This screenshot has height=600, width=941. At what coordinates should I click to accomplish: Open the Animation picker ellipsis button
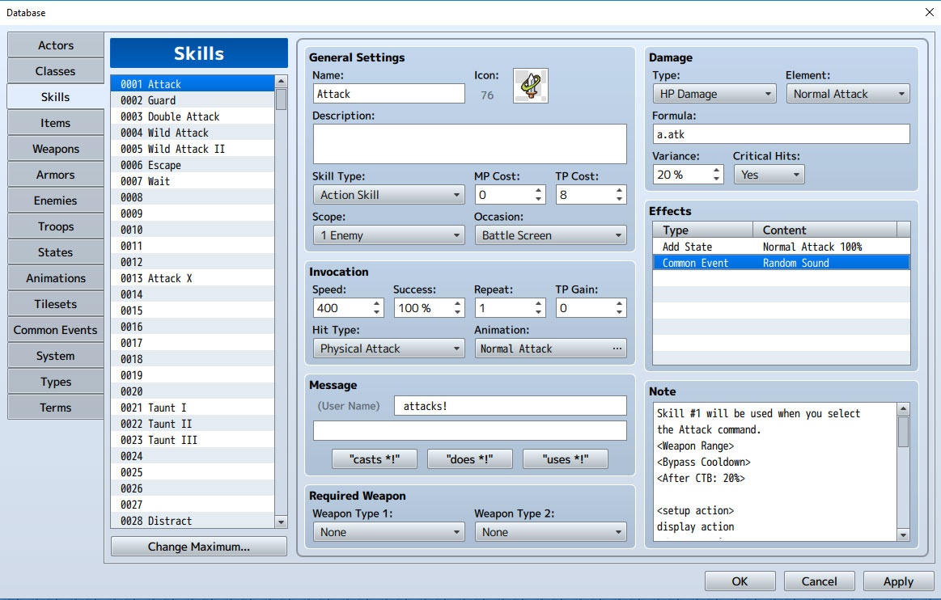pos(617,349)
